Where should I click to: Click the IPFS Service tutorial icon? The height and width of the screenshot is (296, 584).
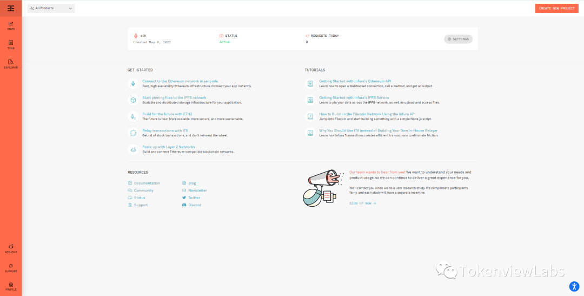coord(310,100)
